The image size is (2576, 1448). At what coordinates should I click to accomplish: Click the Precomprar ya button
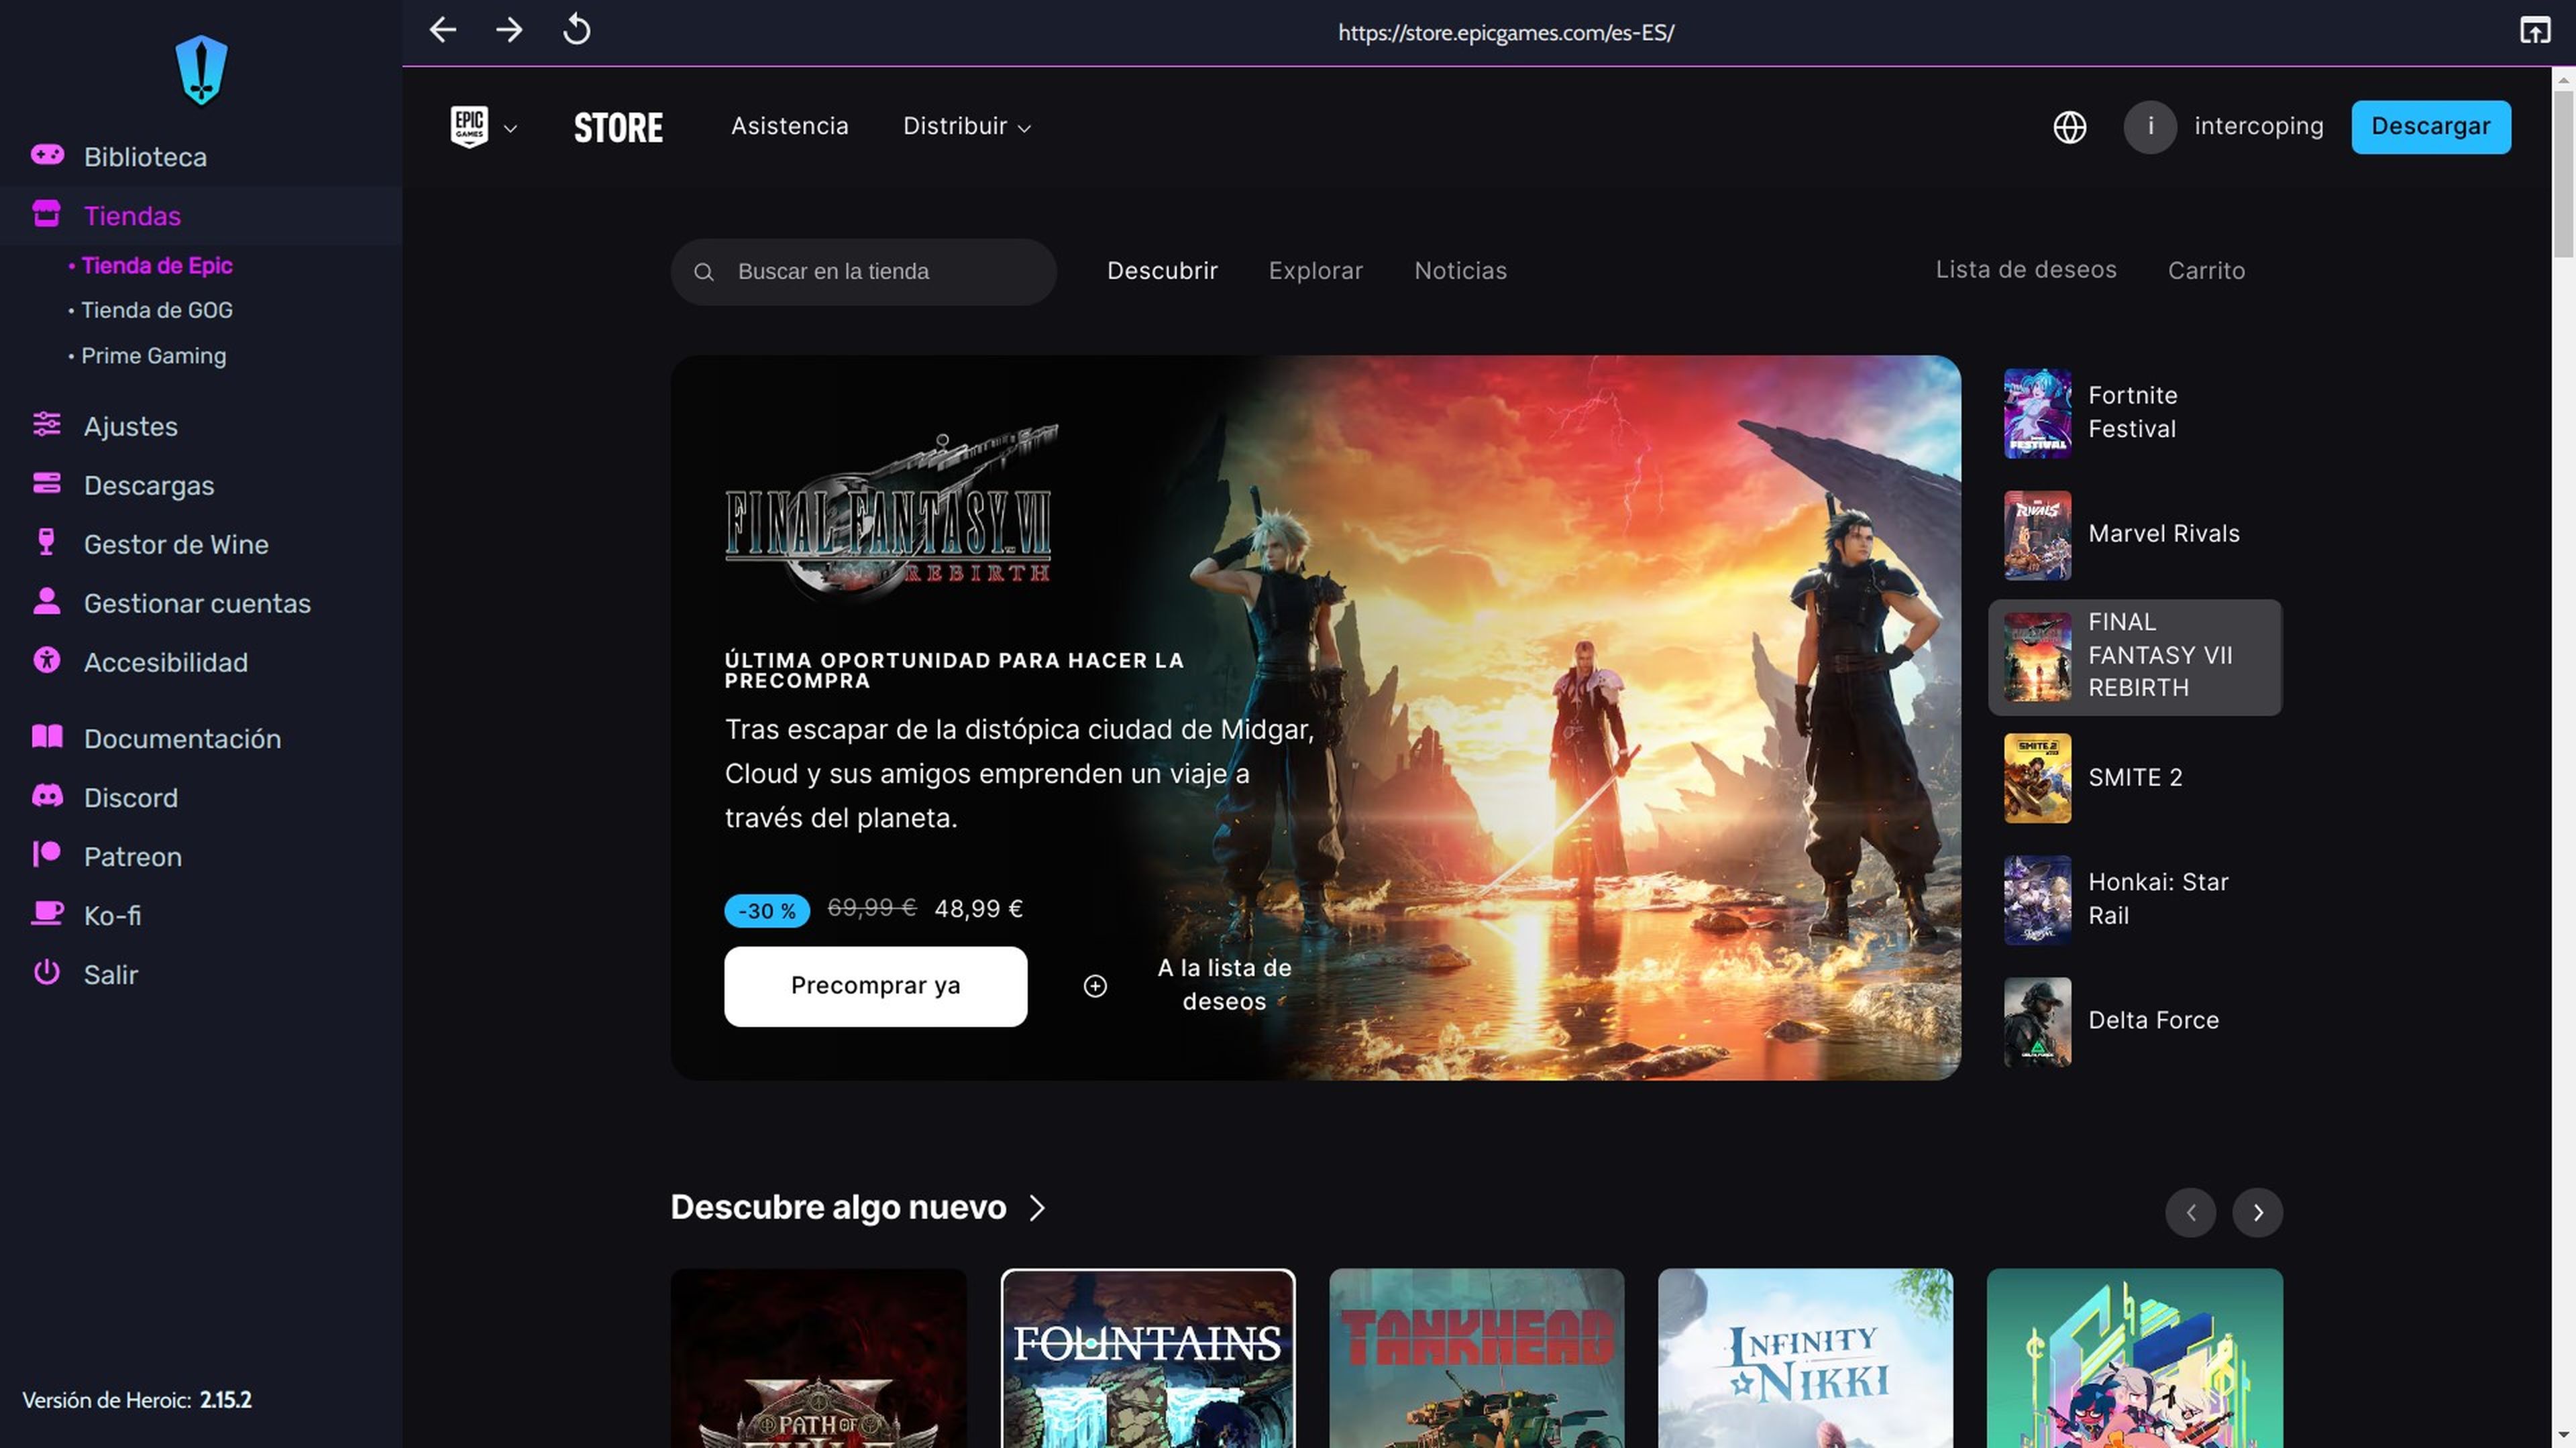(x=875, y=986)
